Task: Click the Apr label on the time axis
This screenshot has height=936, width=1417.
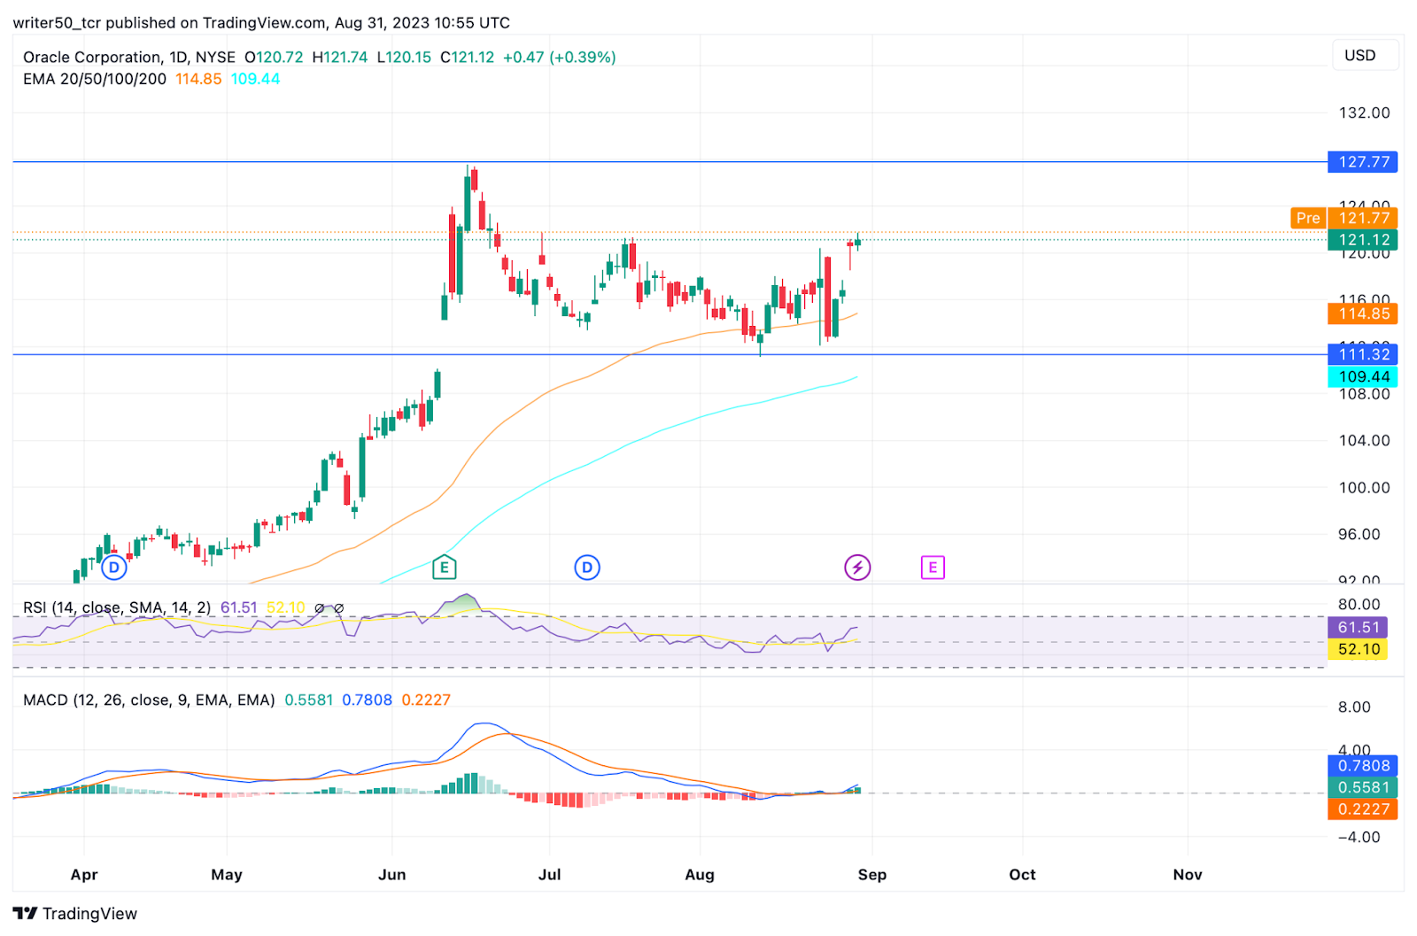Action: (x=84, y=874)
